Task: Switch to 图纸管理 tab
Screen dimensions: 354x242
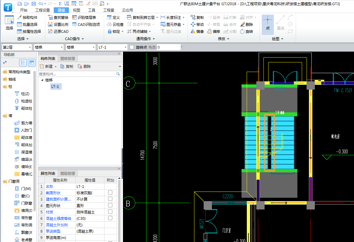Action: [68, 59]
